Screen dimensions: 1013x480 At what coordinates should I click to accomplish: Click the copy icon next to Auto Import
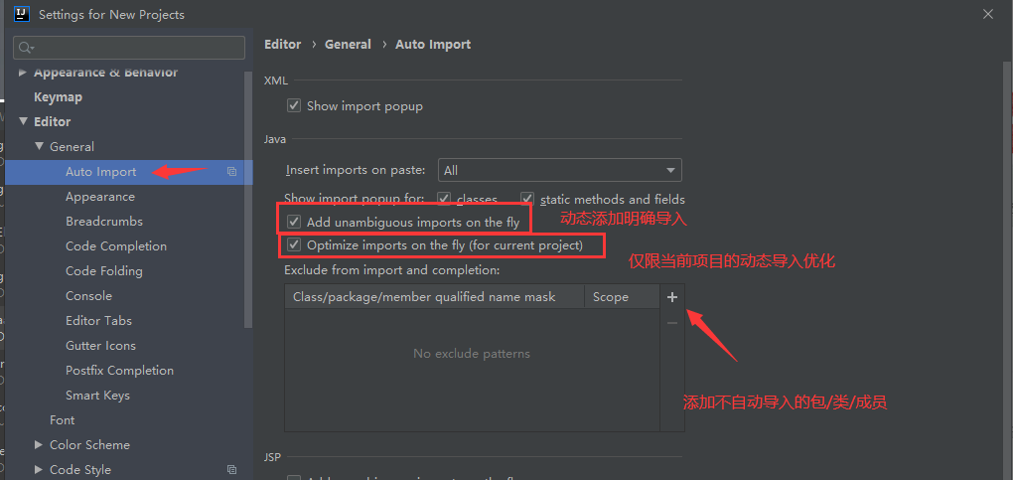[232, 171]
